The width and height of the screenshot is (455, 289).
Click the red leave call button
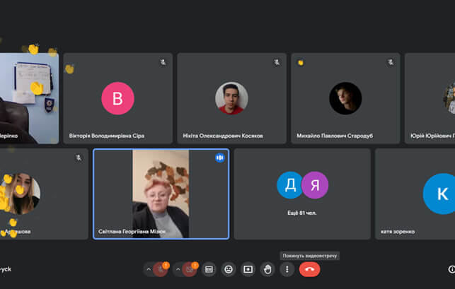(x=309, y=269)
